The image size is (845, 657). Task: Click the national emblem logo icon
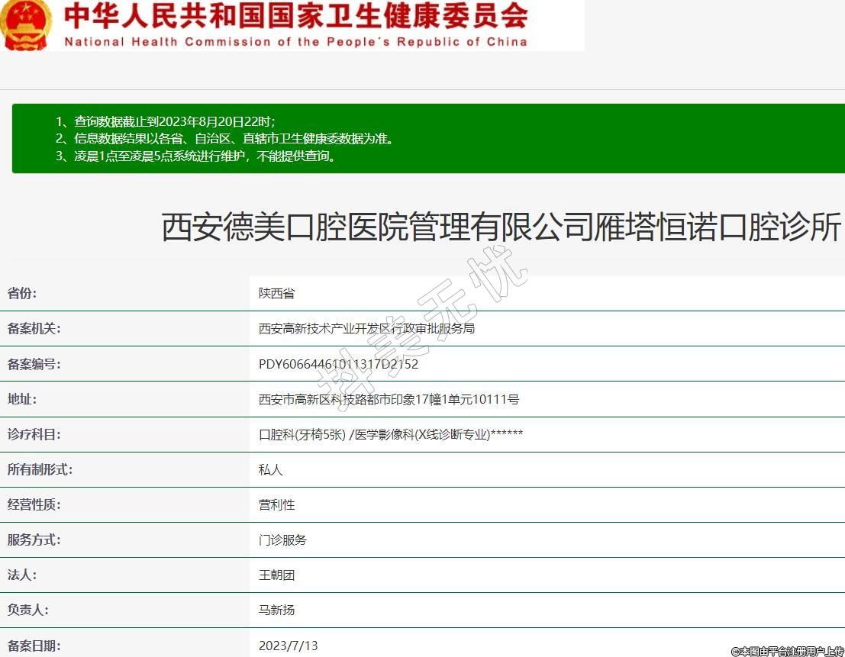tap(27, 24)
